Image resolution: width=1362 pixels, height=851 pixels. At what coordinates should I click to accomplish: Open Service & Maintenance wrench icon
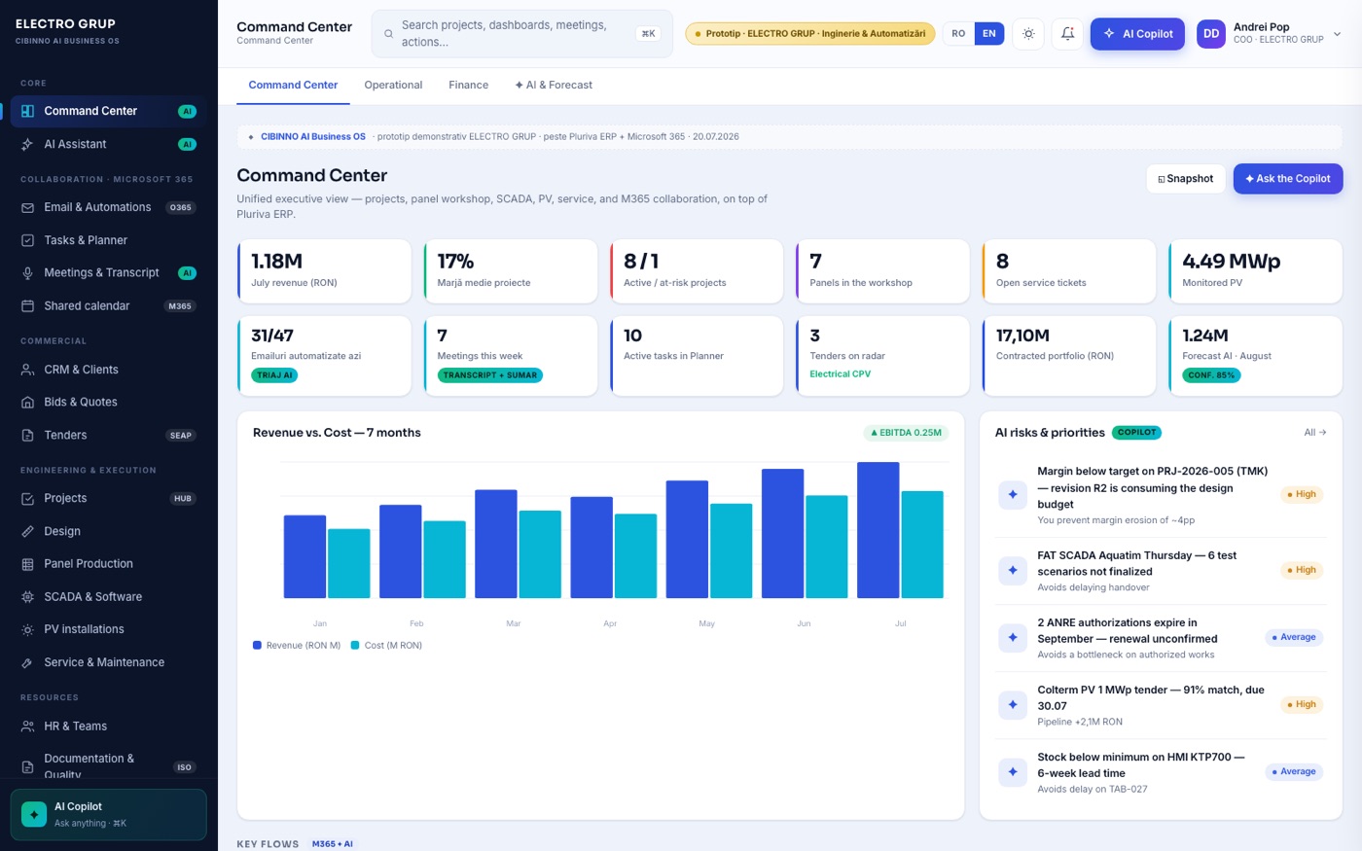pyautogui.click(x=28, y=662)
